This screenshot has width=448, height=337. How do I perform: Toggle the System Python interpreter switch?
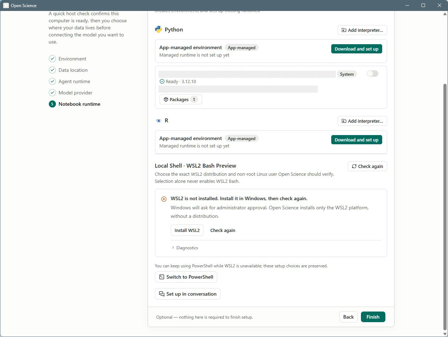pyautogui.click(x=373, y=74)
